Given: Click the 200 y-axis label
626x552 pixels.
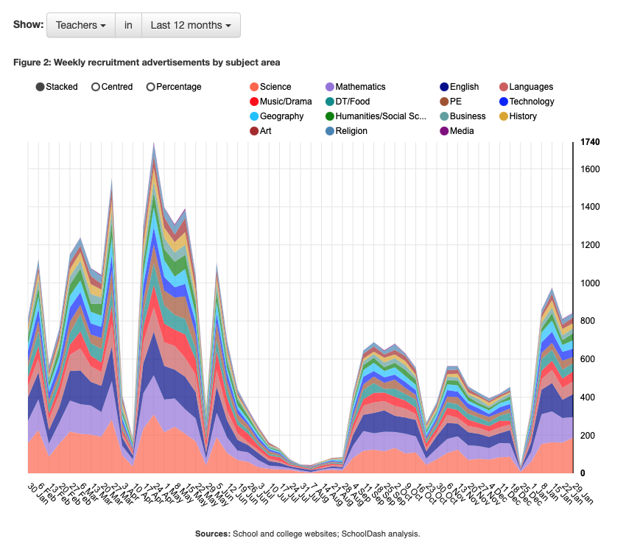Looking at the screenshot, I should [x=587, y=436].
